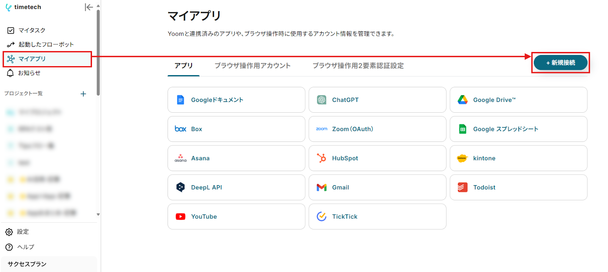Open ブラウザ操作用2要素認証設定 tab
This screenshot has width=608, height=272.
[358, 66]
